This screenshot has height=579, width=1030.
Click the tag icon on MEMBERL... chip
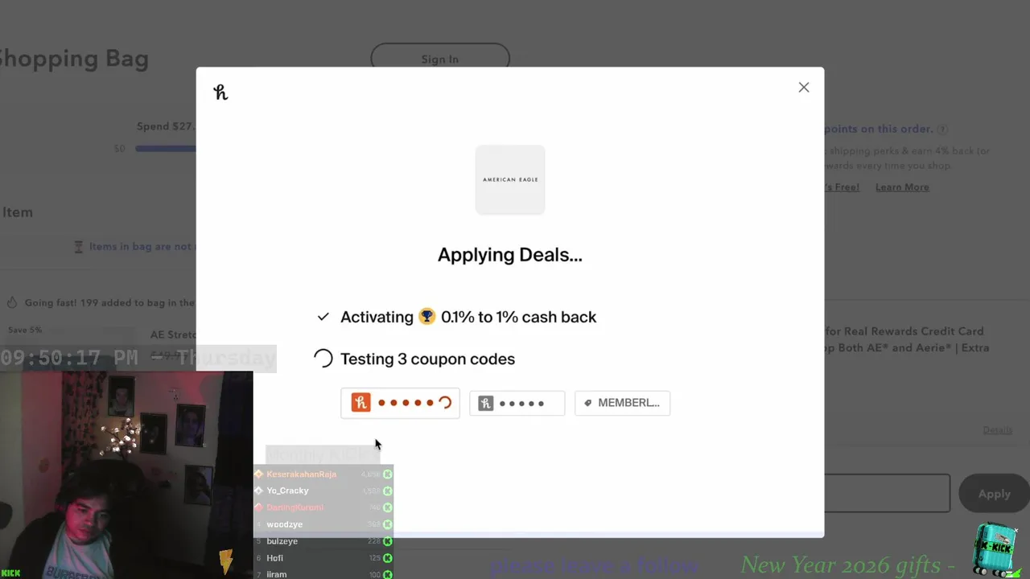click(587, 403)
